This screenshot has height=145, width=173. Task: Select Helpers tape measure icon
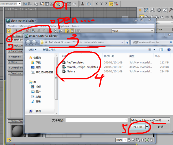(162, 17)
